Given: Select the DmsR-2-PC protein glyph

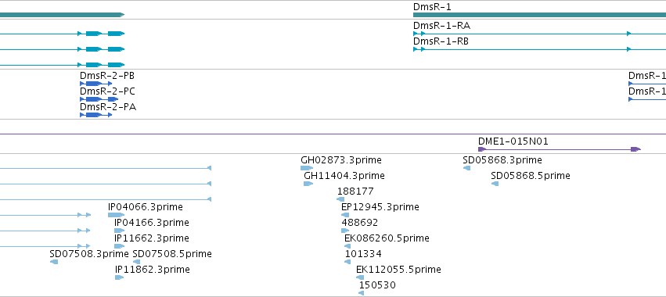Looking at the screenshot, I should 99,99.
